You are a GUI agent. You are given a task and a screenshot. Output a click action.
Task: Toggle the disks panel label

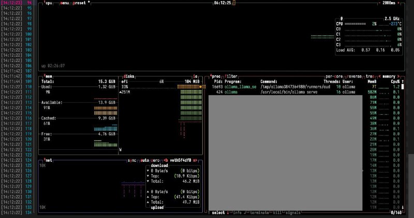pyautogui.click(x=128, y=76)
